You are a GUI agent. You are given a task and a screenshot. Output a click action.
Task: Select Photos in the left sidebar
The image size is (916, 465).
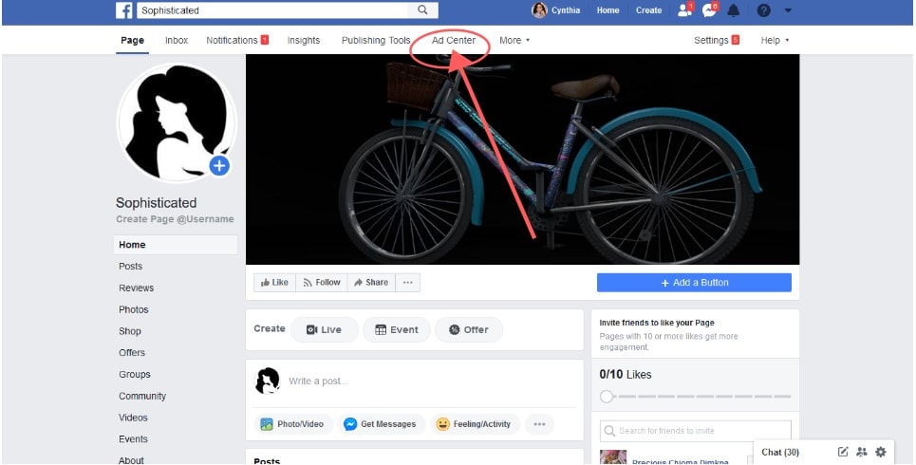pos(133,309)
